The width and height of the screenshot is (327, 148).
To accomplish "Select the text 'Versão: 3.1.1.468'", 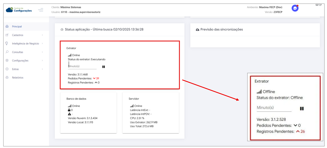I will [x=78, y=75].
